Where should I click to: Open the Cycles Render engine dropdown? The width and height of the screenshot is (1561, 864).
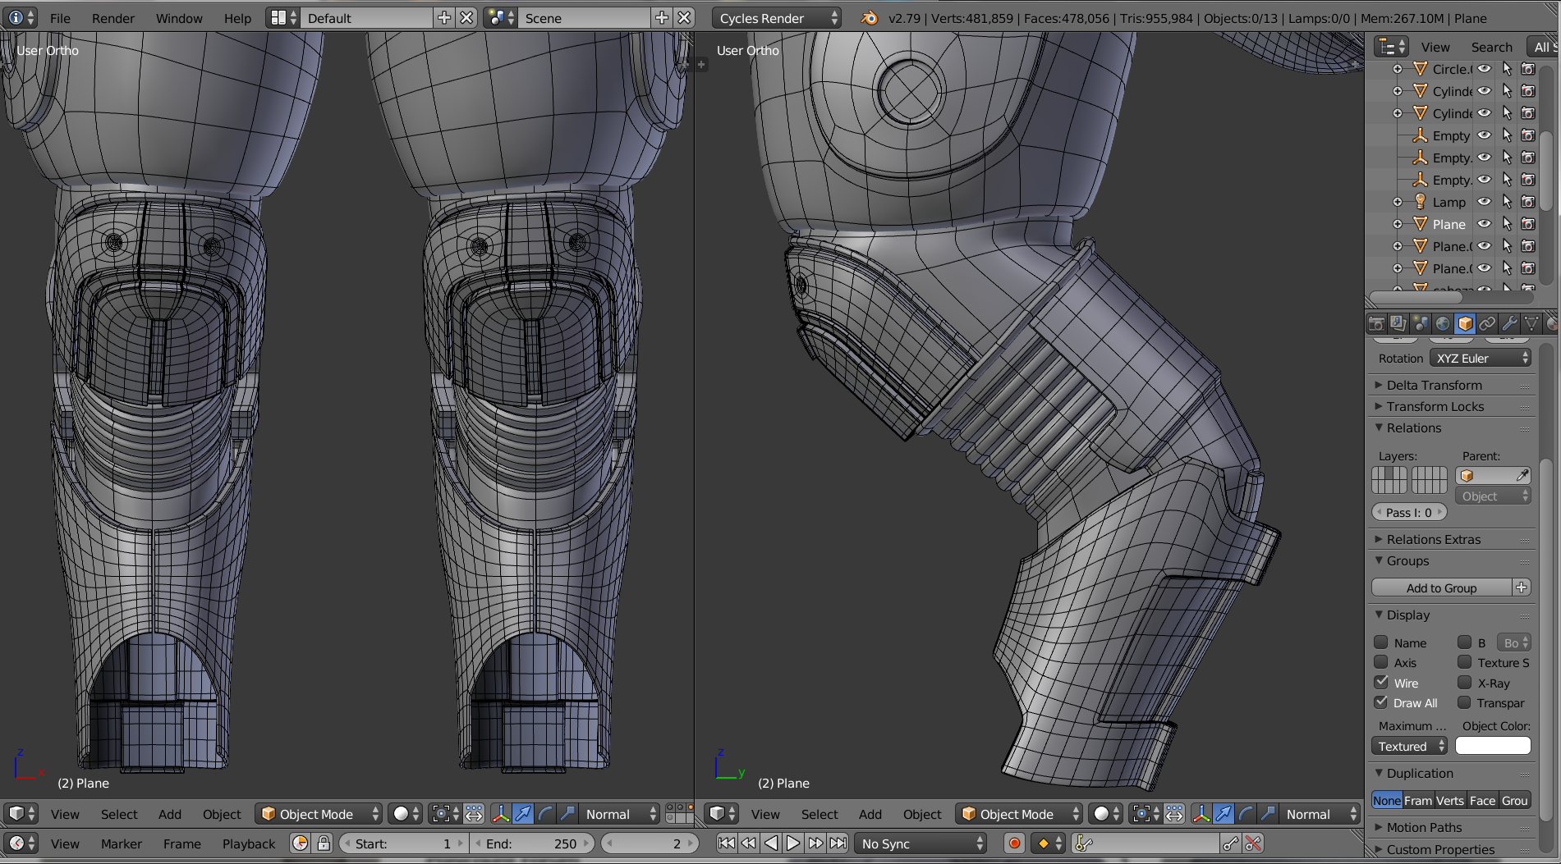point(777,18)
